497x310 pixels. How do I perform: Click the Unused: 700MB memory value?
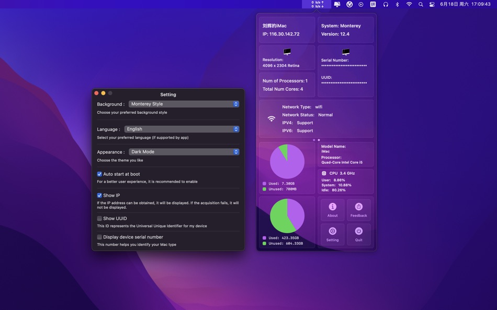[283, 189]
